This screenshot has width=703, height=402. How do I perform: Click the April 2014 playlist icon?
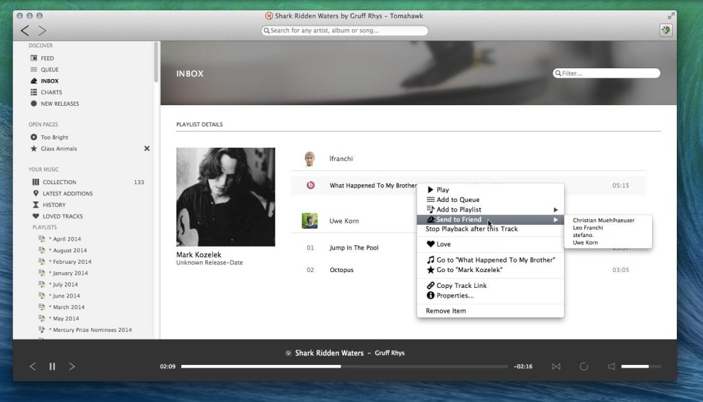click(42, 238)
